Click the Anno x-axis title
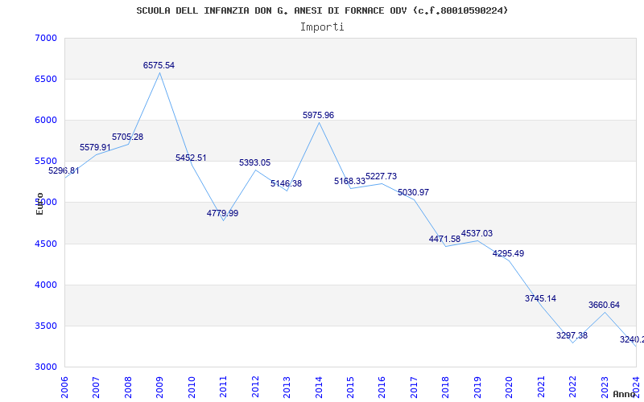 pos(624,394)
